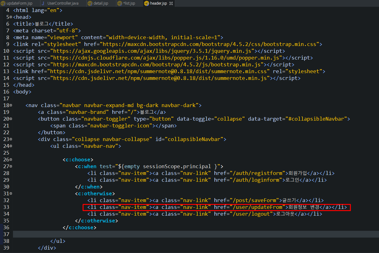Click the JSP file icon on *list.jsp tab

tap(120, 3)
